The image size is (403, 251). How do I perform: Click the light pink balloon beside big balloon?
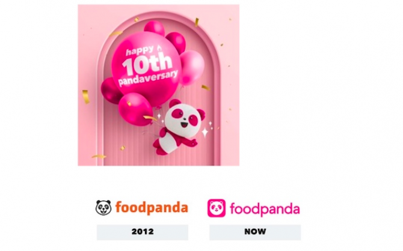tap(192, 68)
